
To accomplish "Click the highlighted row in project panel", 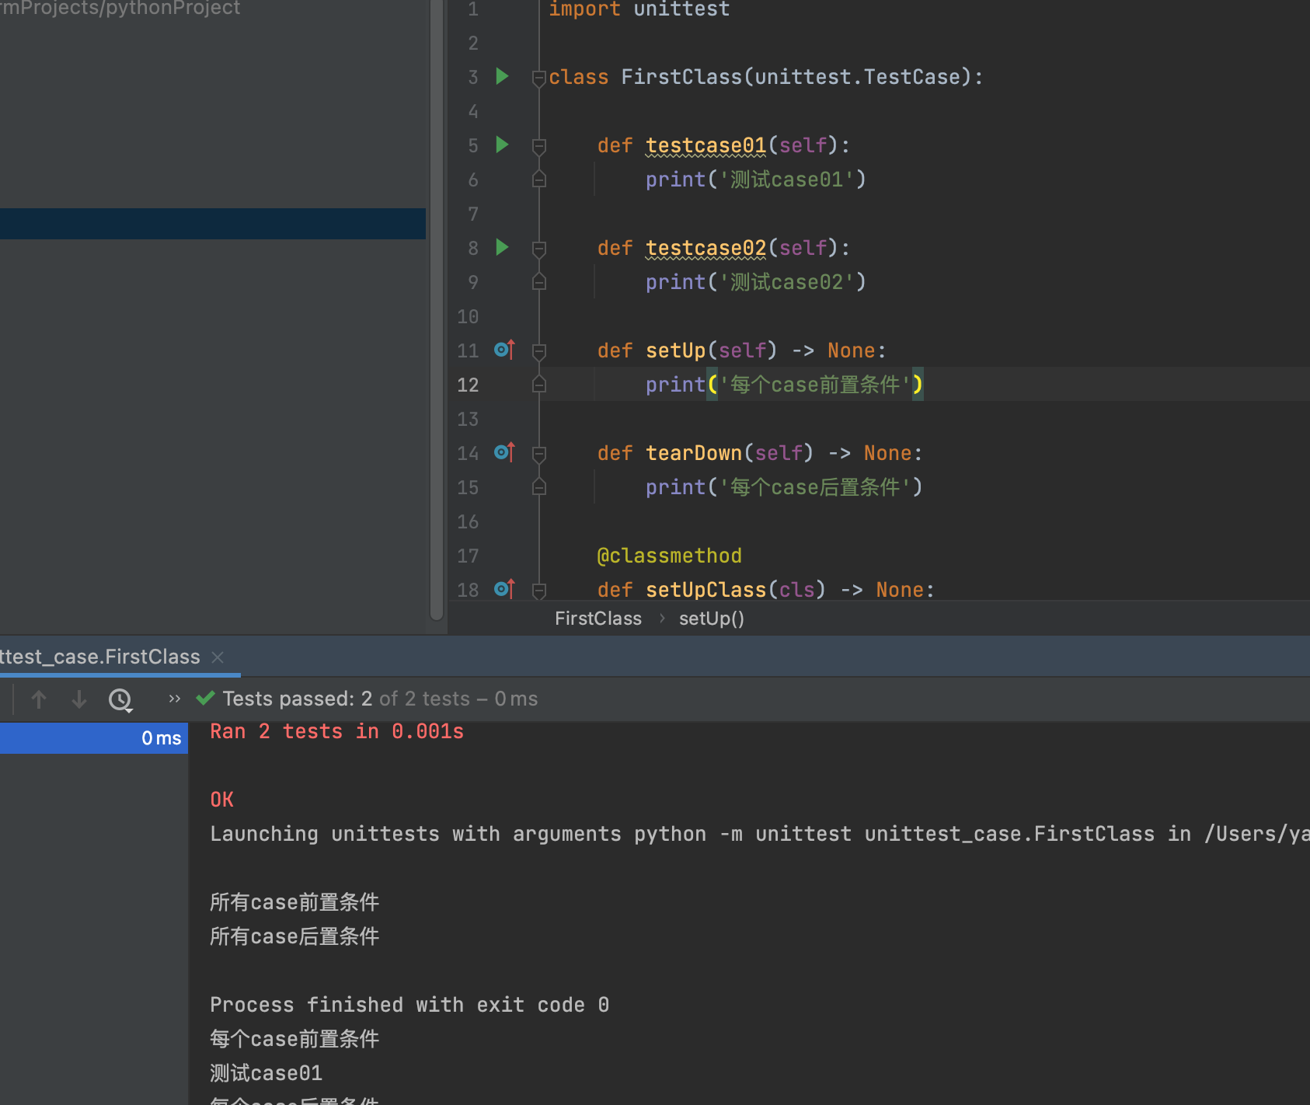I will (x=213, y=224).
